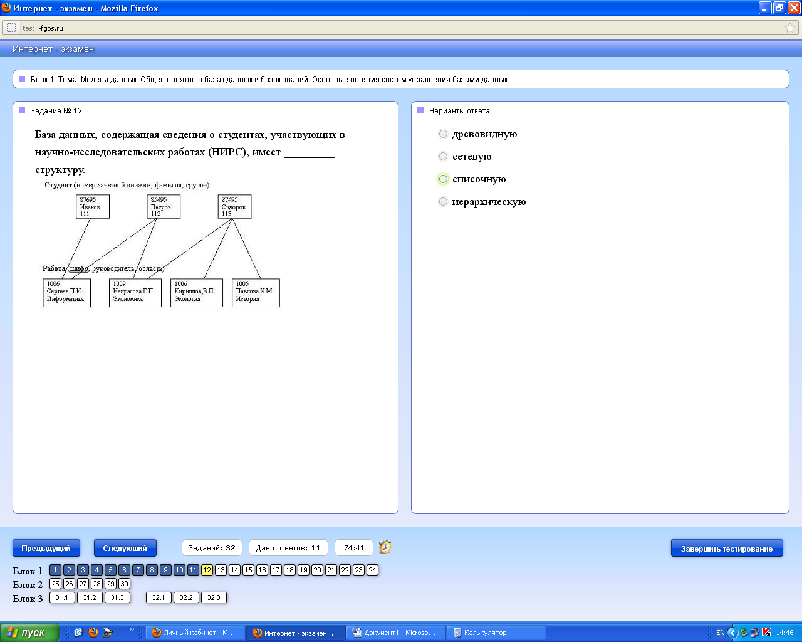
Task: Open question 2 in Блок 1
Action: [x=69, y=570]
